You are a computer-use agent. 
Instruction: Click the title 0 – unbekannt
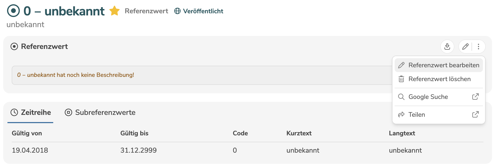[x=64, y=11]
